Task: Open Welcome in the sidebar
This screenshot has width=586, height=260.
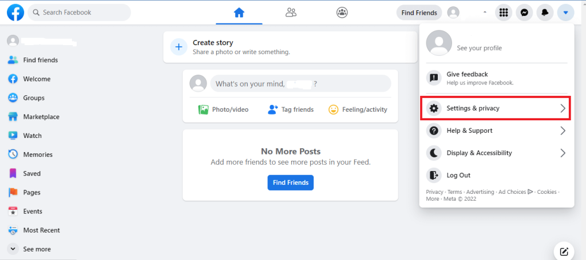Action: point(37,79)
